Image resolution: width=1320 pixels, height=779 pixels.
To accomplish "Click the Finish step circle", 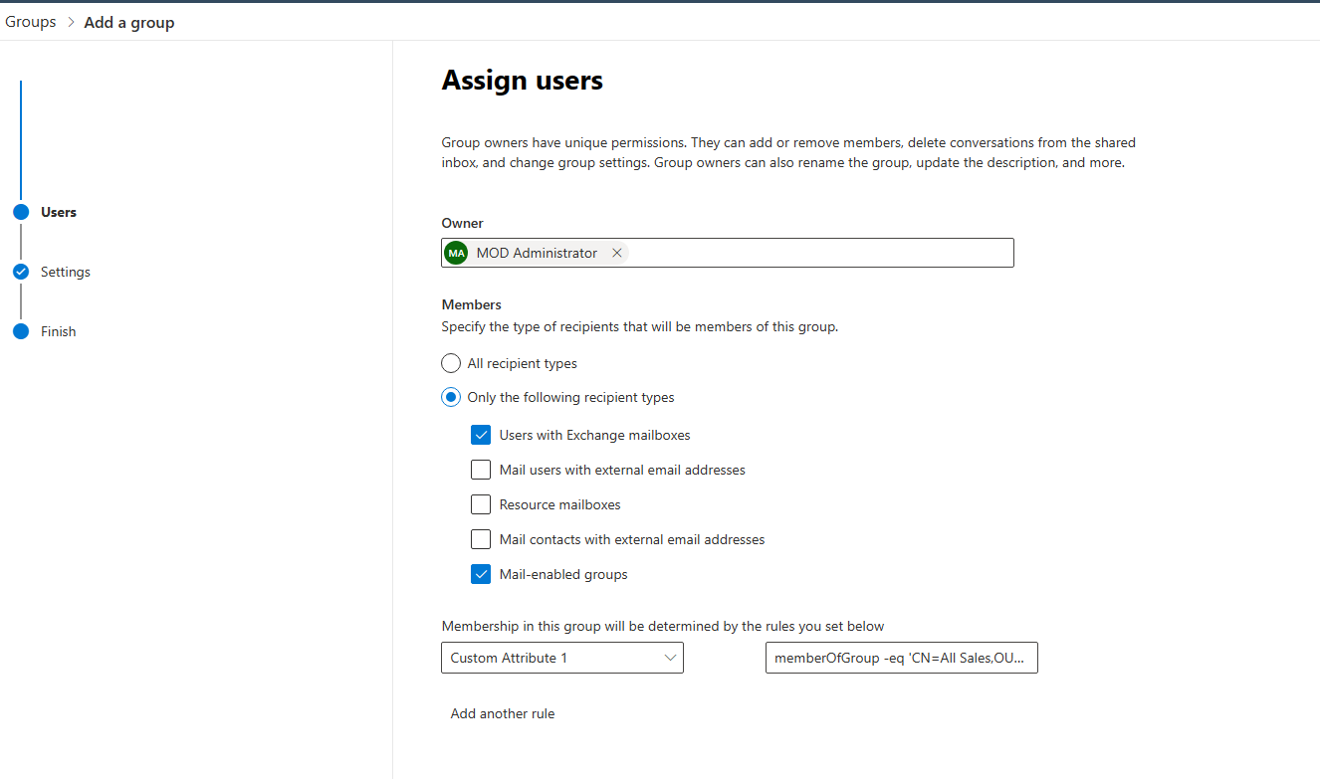I will click(x=21, y=331).
